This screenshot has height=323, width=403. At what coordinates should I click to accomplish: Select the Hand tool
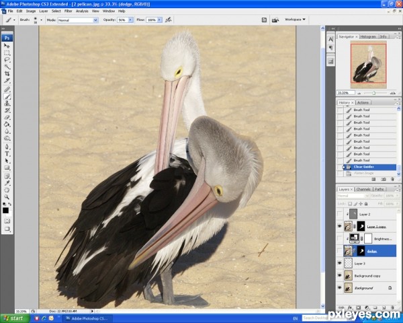(x=7, y=190)
